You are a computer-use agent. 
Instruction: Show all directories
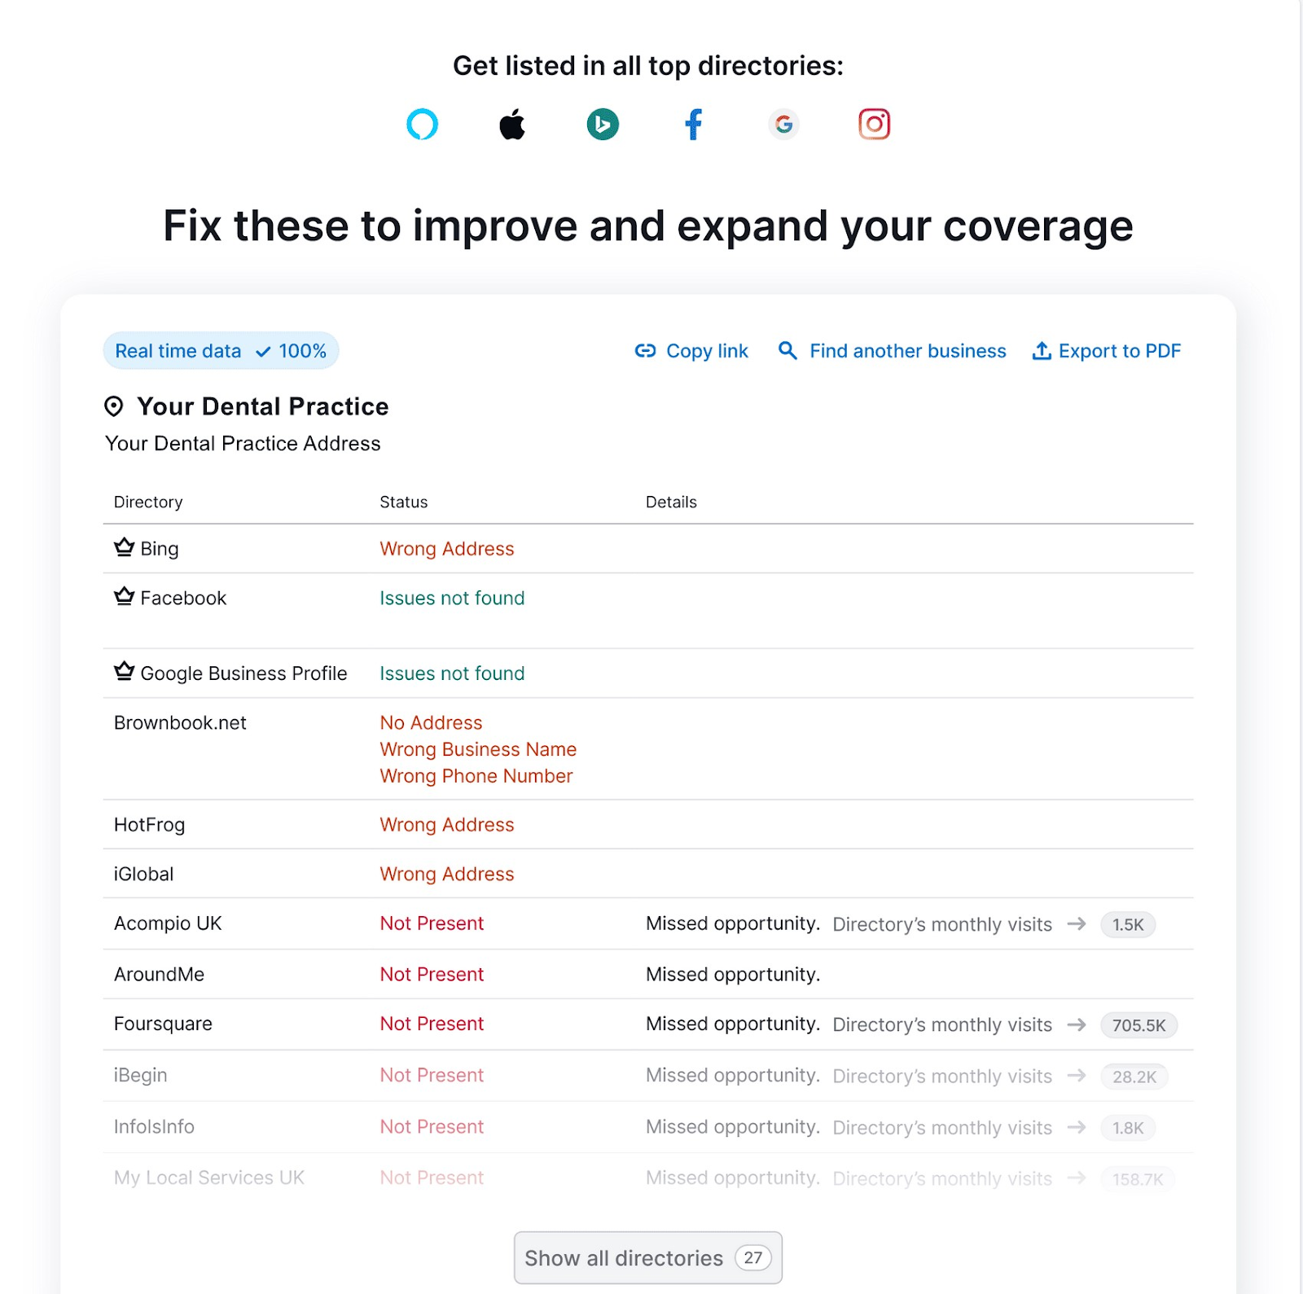coord(647,1257)
